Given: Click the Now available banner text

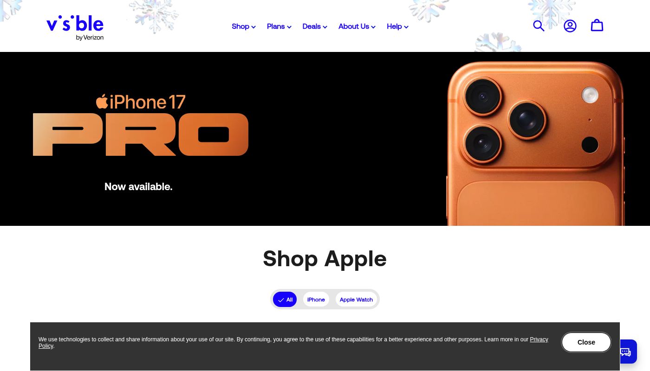Looking at the screenshot, I should pyautogui.click(x=138, y=186).
